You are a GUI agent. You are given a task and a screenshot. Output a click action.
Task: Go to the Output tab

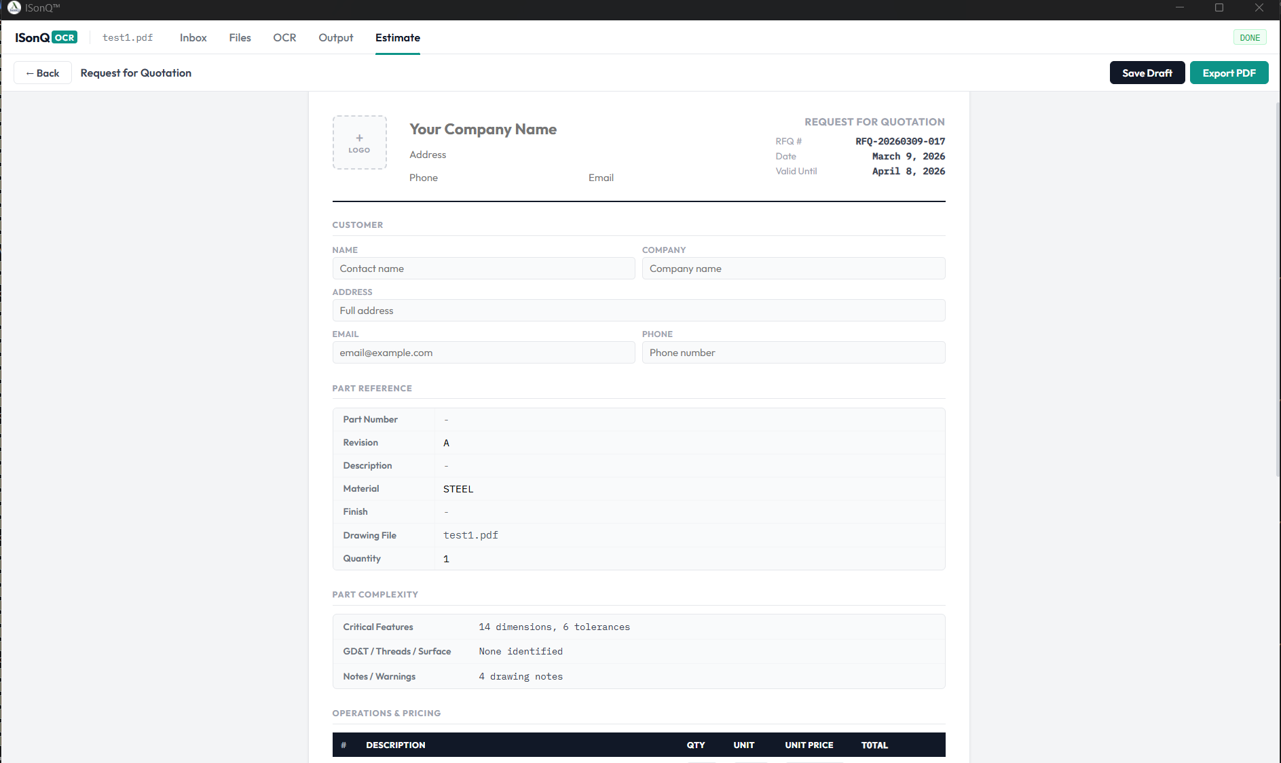tap(335, 37)
